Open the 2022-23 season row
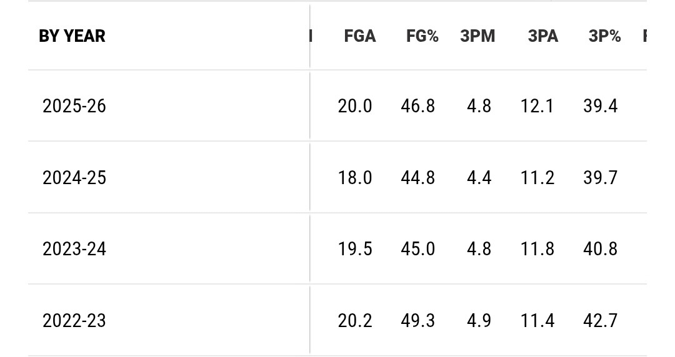 point(74,321)
